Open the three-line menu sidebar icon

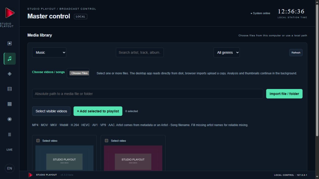click(x=10, y=135)
